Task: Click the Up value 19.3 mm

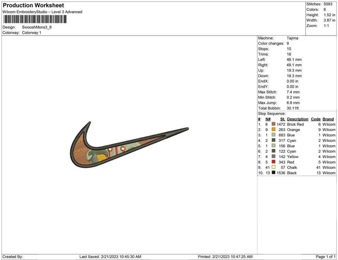Action: tap(294, 70)
